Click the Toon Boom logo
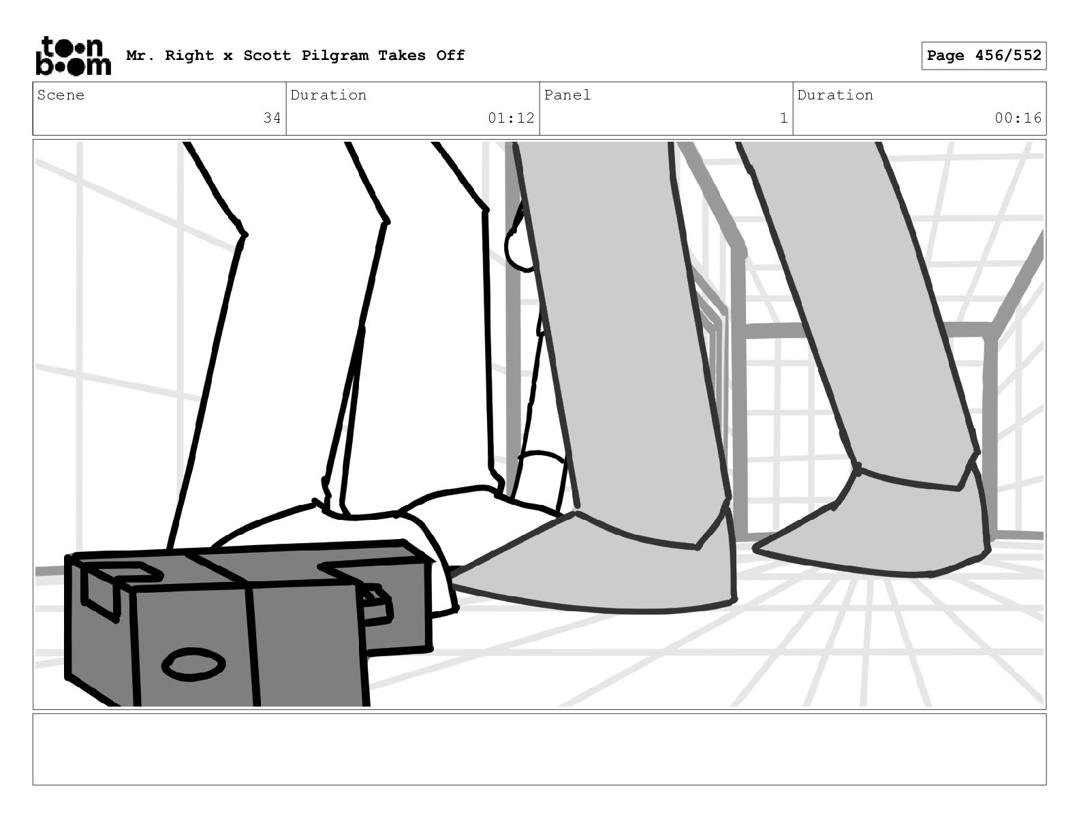This screenshot has height=834, width=1079. pyautogui.click(x=73, y=56)
